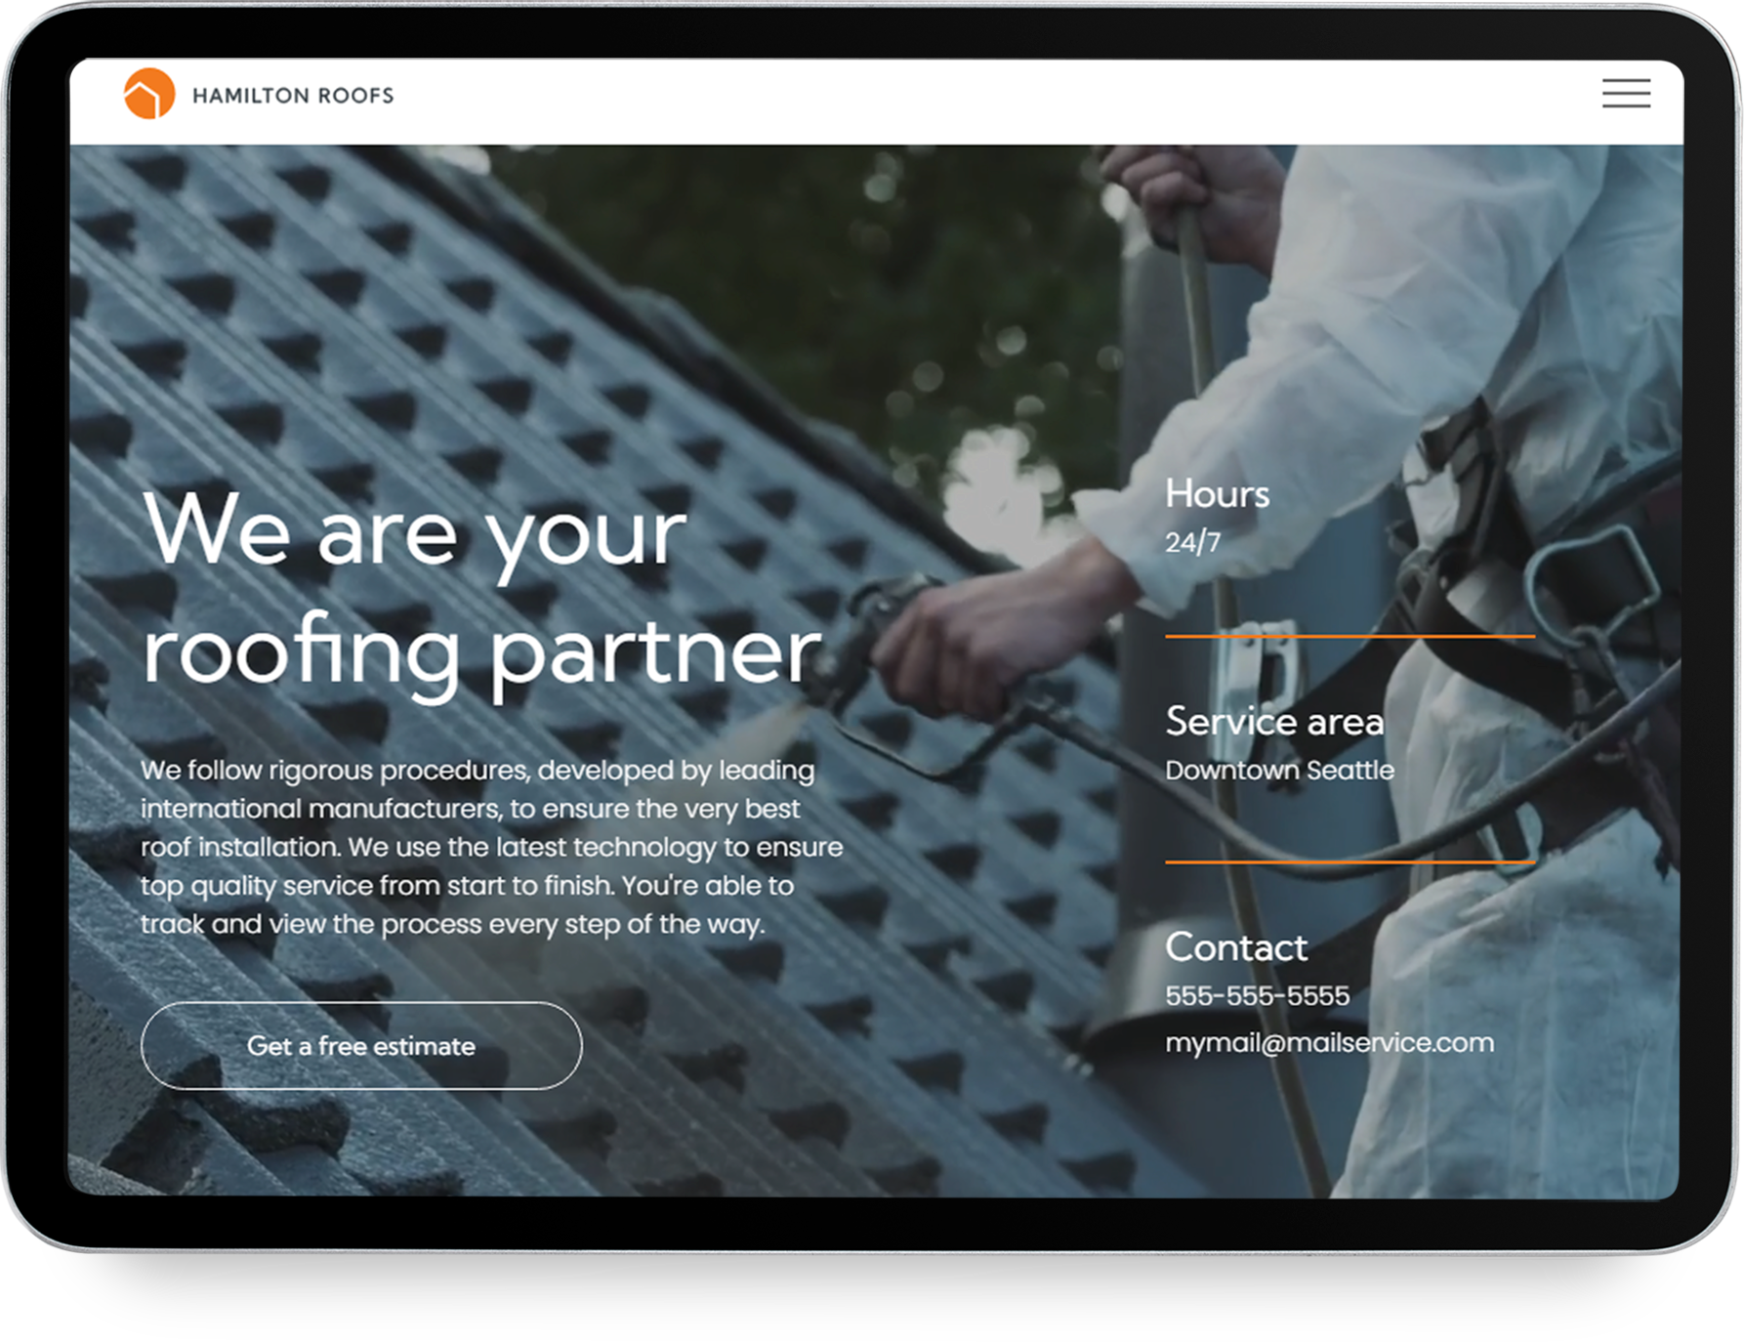The height and width of the screenshot is (1342, 1744).
Task: Click the orange Hamilton Roofs logo icon
Action: click(149, 94)
